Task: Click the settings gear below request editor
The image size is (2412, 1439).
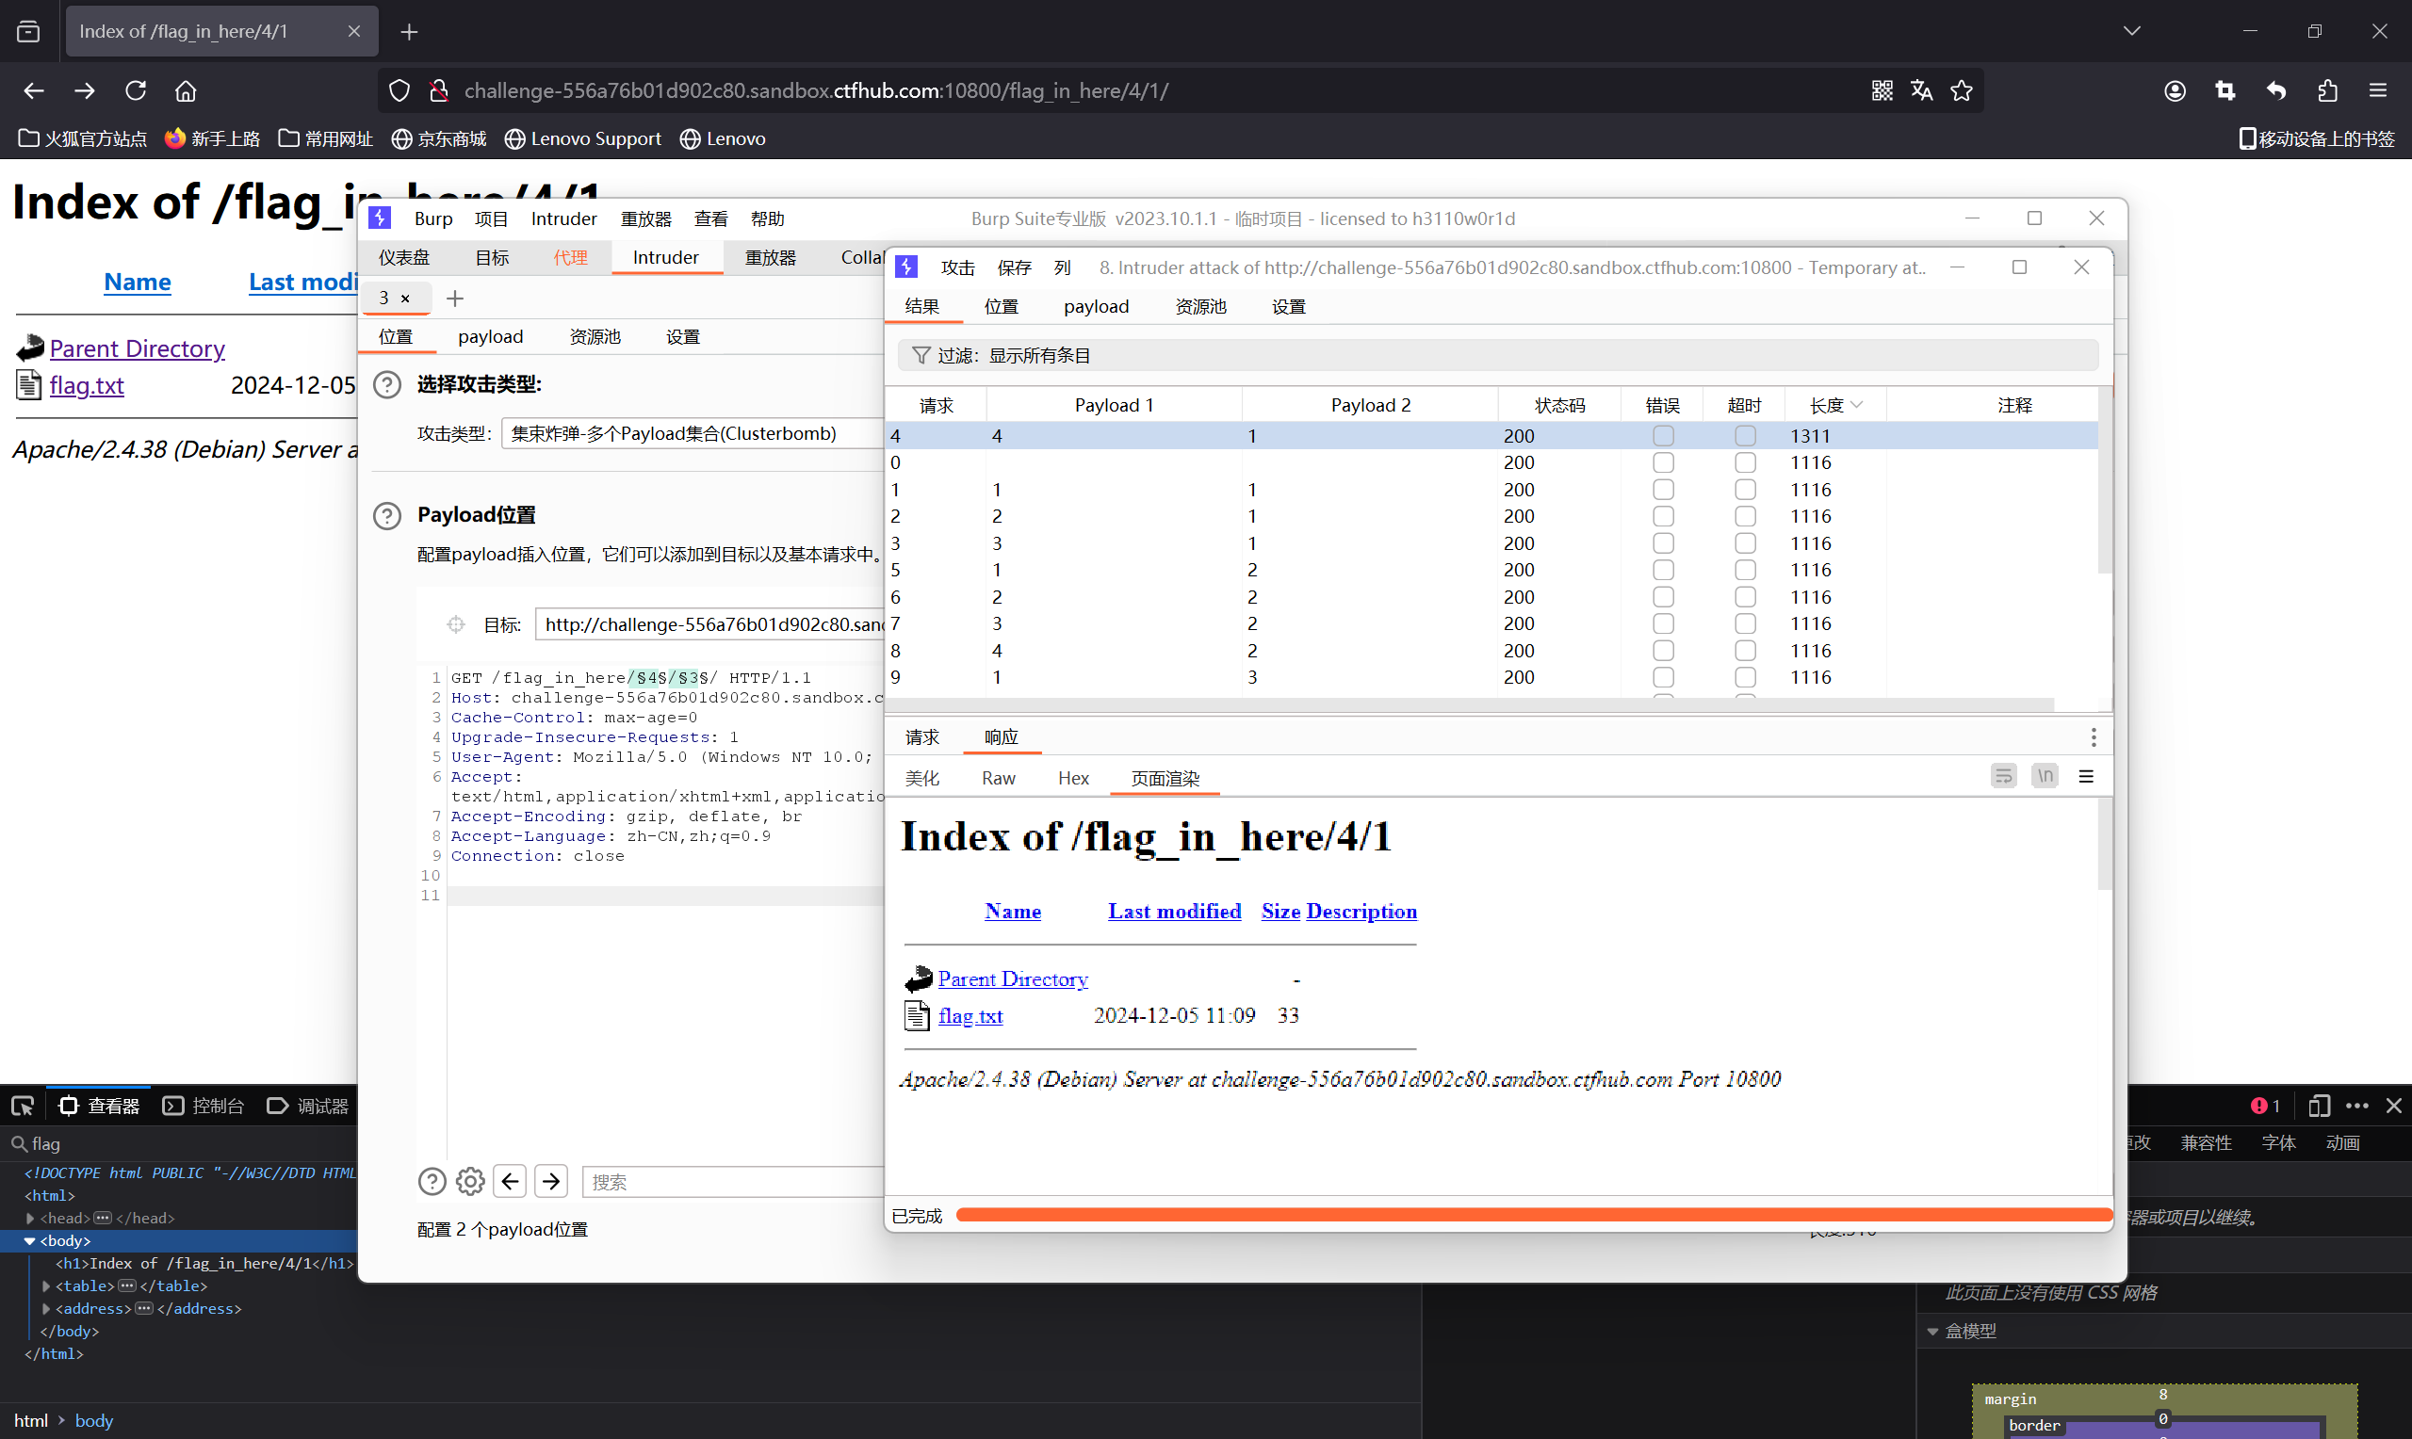Action: [x=470, y=1180]
